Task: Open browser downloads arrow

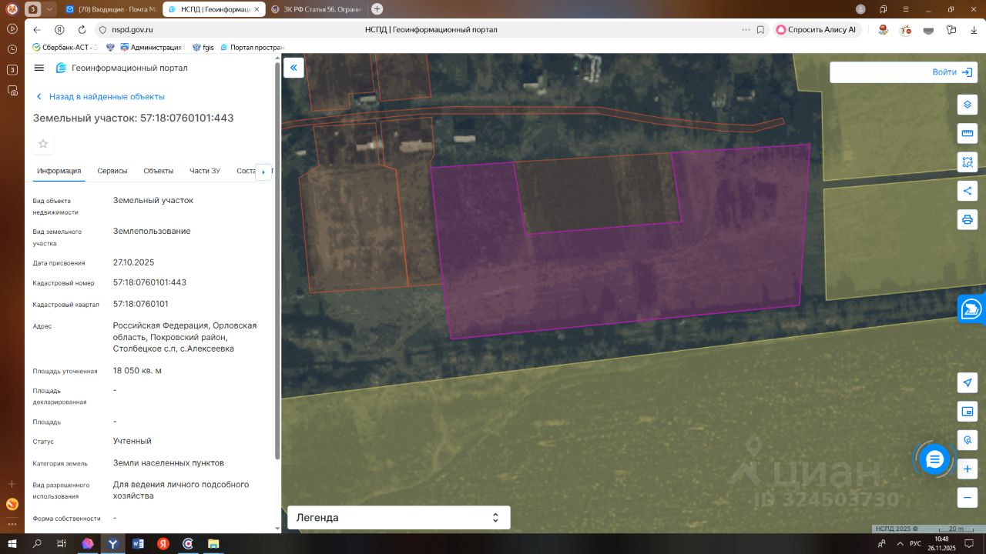Action: (x=974, y=30)
